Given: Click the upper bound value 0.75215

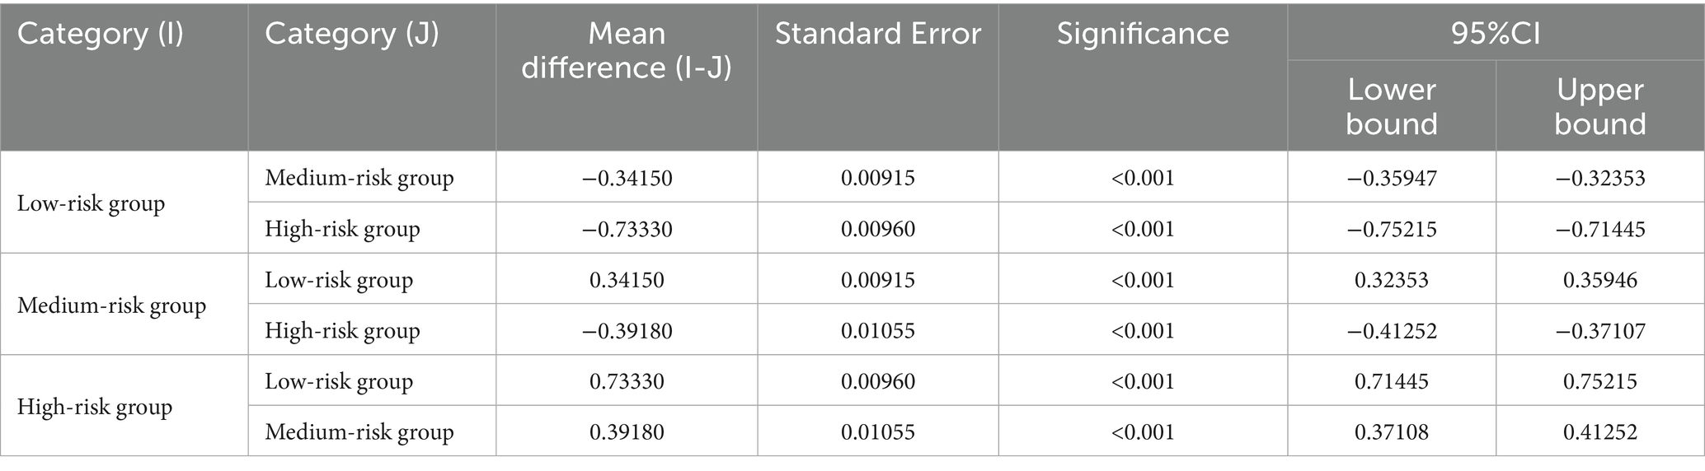Looking at the screenshot, I should [x=1599, y=381].
